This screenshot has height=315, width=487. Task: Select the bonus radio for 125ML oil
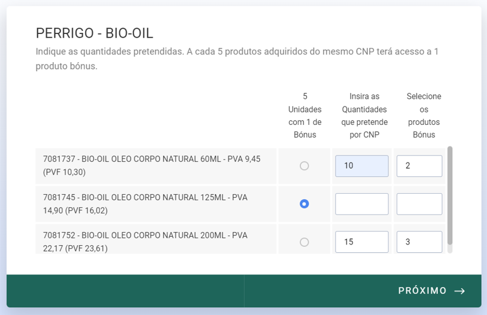pos(304,204)
